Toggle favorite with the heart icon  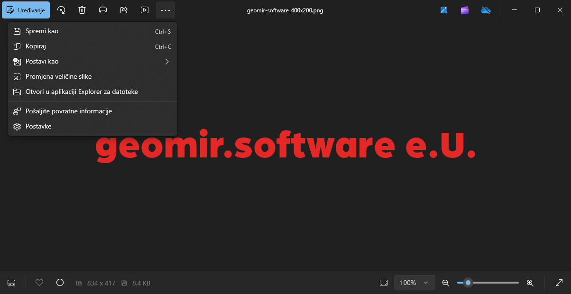(39, 283)
